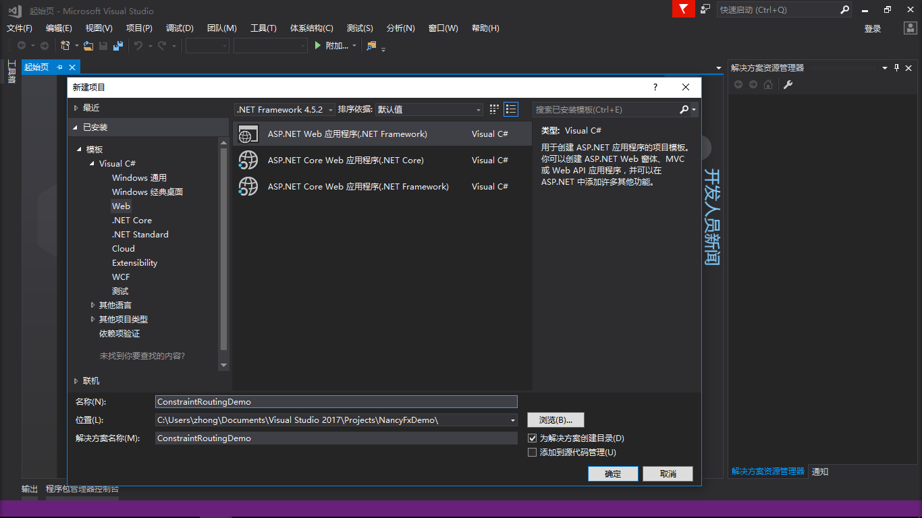Click the template tree scrollbar down arrow
922x518 pixels.
click(224, 366)
